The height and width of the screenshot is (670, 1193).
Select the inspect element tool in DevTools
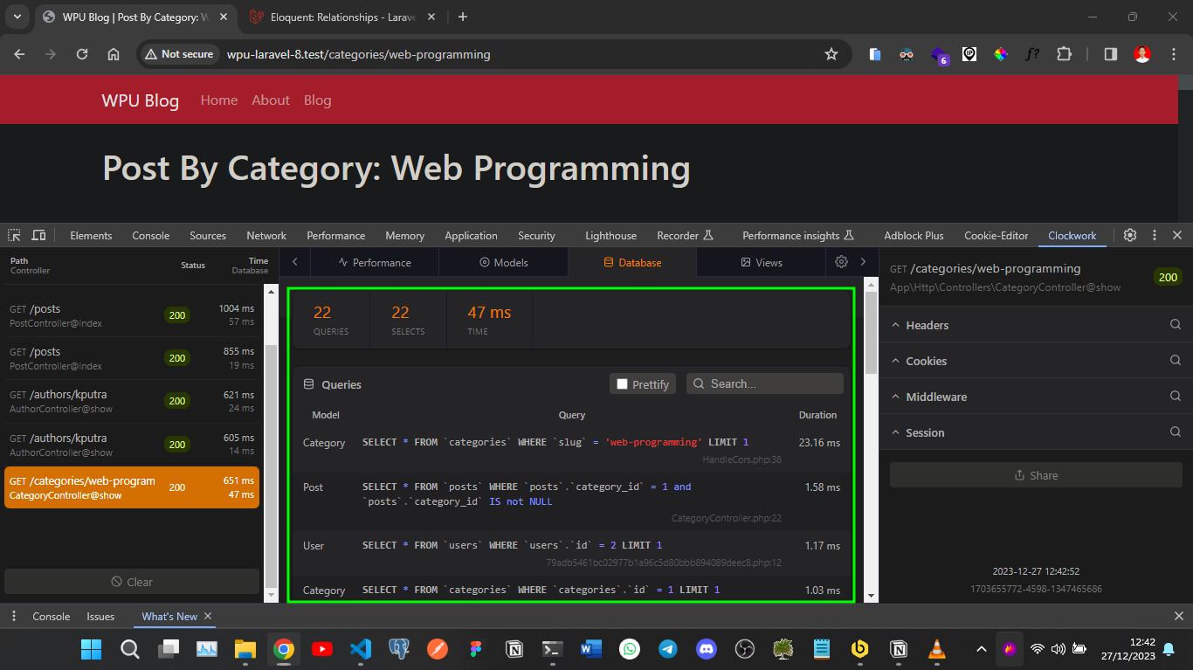13,235
